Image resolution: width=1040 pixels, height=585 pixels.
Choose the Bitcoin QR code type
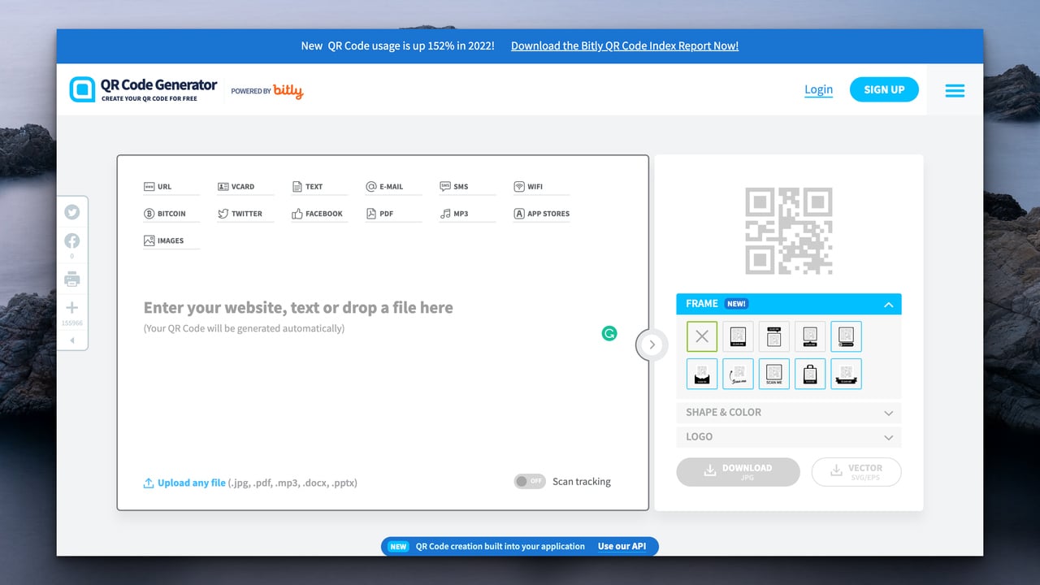[171, 214]
